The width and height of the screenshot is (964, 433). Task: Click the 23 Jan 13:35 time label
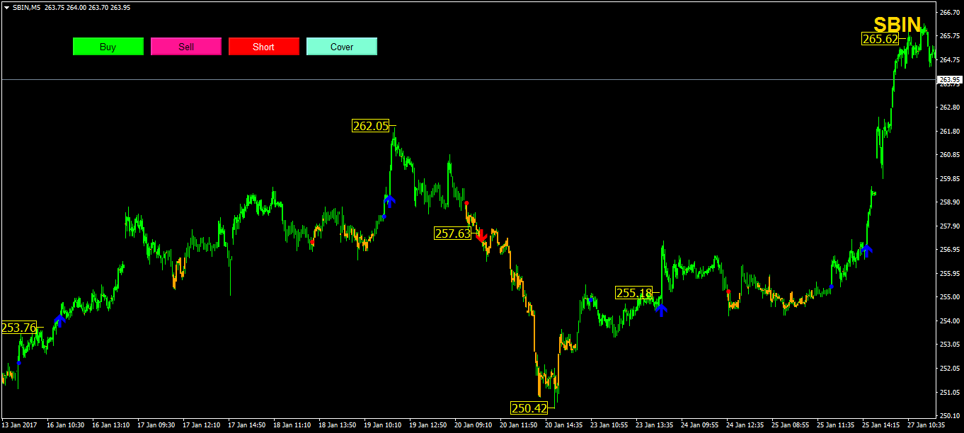click(x=655, y=425)
